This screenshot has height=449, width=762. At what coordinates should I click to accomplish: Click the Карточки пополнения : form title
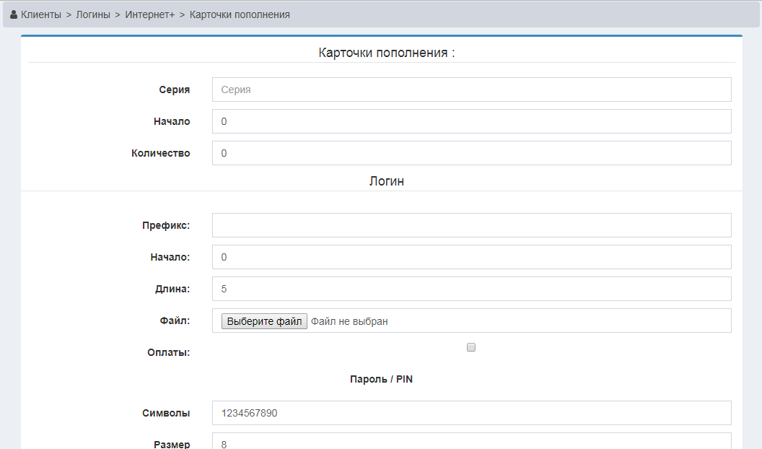point(386,53)
